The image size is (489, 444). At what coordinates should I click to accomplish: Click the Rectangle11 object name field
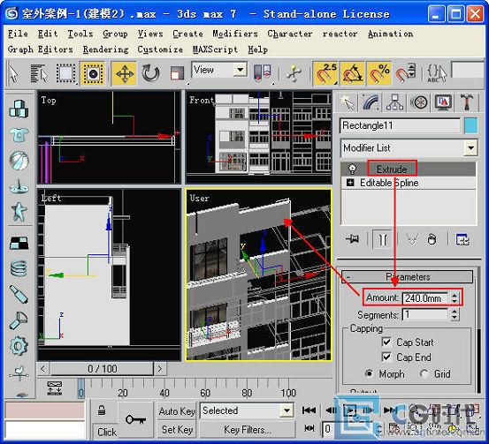[x=400, y=126]
